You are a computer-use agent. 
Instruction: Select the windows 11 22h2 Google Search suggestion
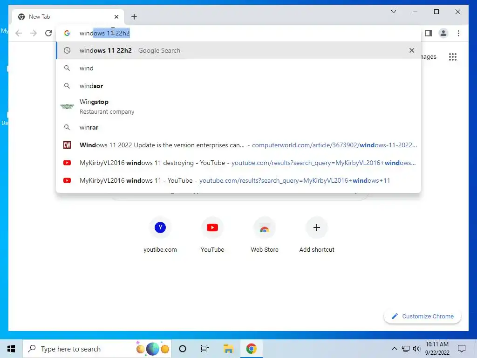tap(238, 50)
